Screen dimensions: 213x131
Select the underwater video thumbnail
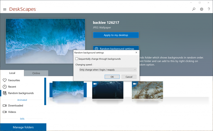click(x=108, y=90)
